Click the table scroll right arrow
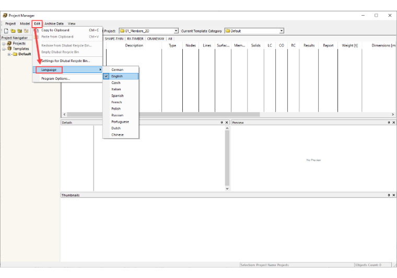 coord(393,114)
